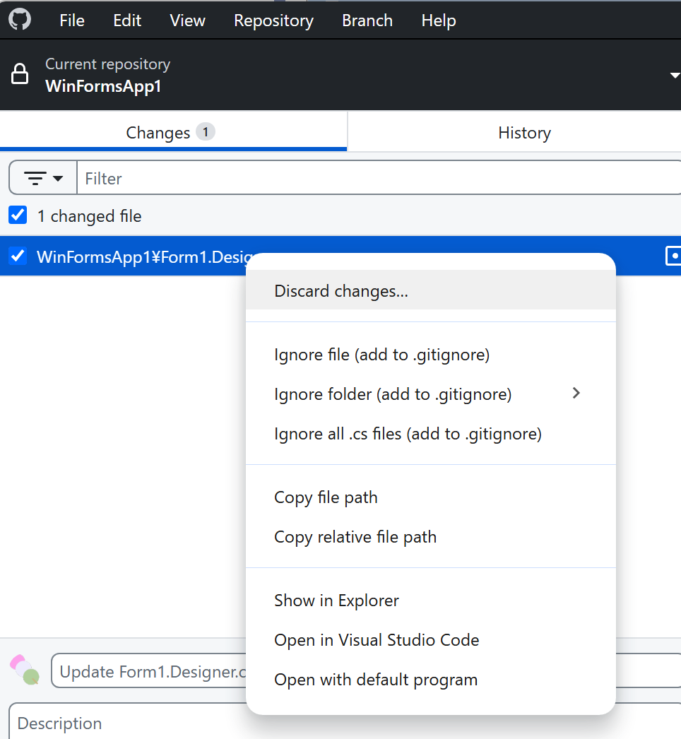The image size is (681, 739).
Task: Click the modified status icon on file row
Action: [673, 256]
